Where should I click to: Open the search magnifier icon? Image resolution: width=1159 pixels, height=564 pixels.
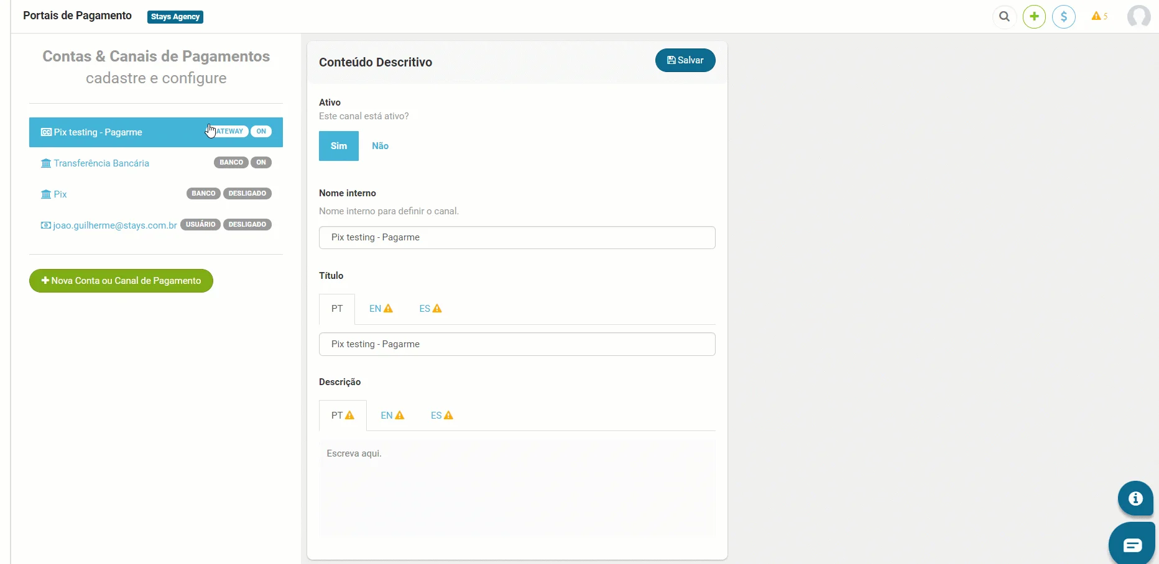pyautogui.click(x=1004, y=17)
